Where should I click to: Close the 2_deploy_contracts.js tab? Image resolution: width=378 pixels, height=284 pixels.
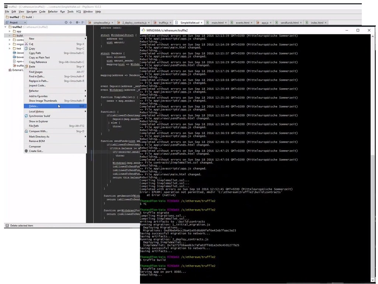pyautogui.click(x=149, y=22)
